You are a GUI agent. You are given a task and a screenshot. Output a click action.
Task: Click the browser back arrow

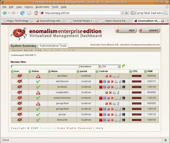click(x=5, y=13)
